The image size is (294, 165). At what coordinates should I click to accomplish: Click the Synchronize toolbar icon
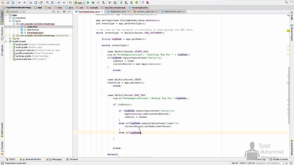(x=13, y=2)
